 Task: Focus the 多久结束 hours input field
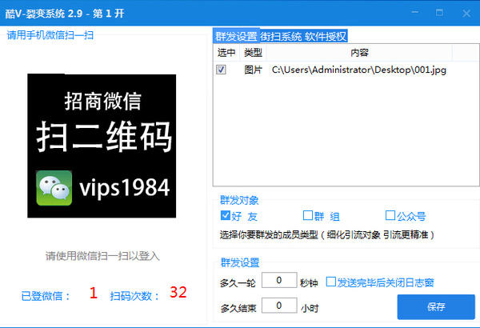coord(279,306)
